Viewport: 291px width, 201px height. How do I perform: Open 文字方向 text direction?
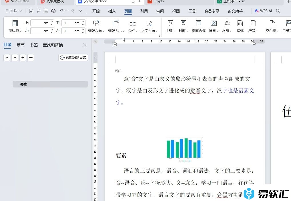tap(150, 26)
